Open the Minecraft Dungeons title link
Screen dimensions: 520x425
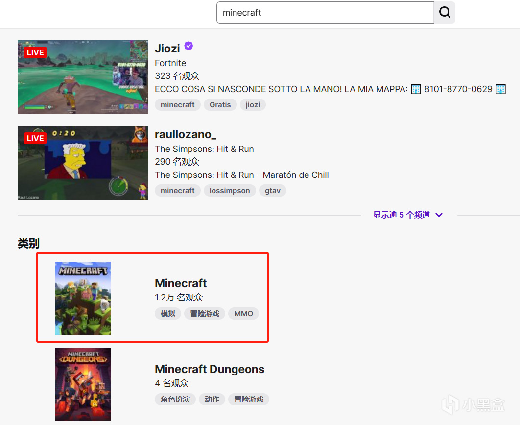210,369
